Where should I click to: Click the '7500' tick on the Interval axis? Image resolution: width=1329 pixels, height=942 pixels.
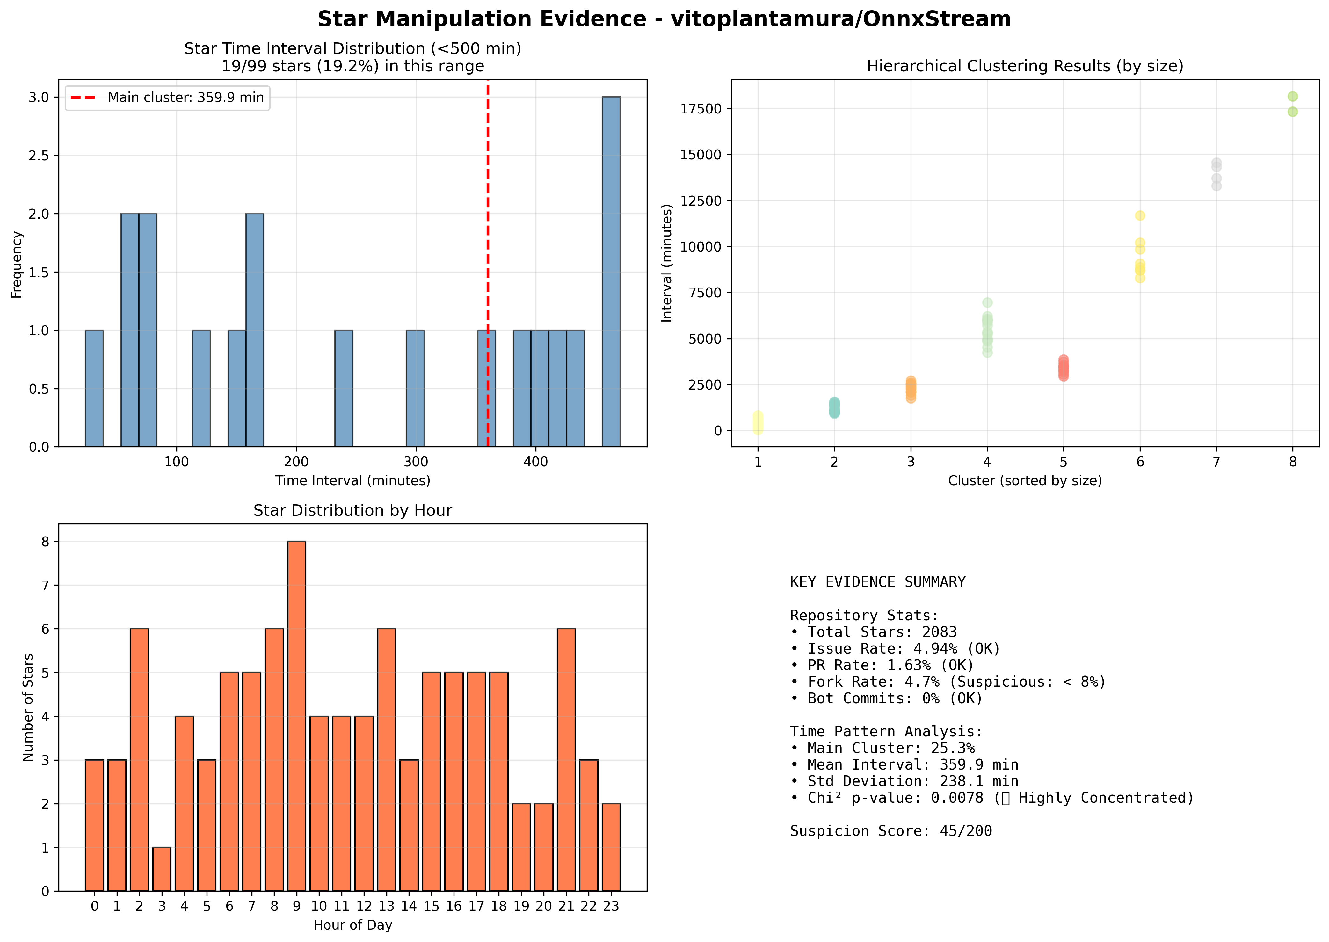pyautogui.click(x=706, y=293)
